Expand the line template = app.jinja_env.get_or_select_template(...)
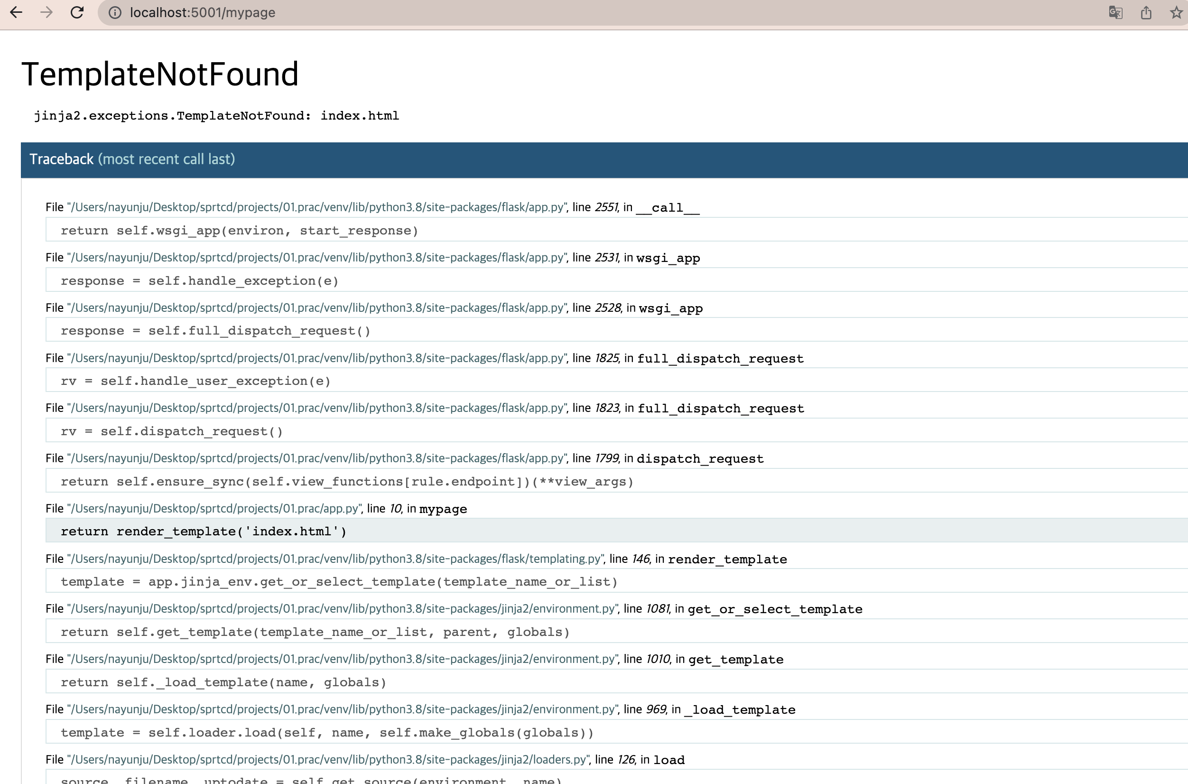1188x784 pixels. coord(617,581)
